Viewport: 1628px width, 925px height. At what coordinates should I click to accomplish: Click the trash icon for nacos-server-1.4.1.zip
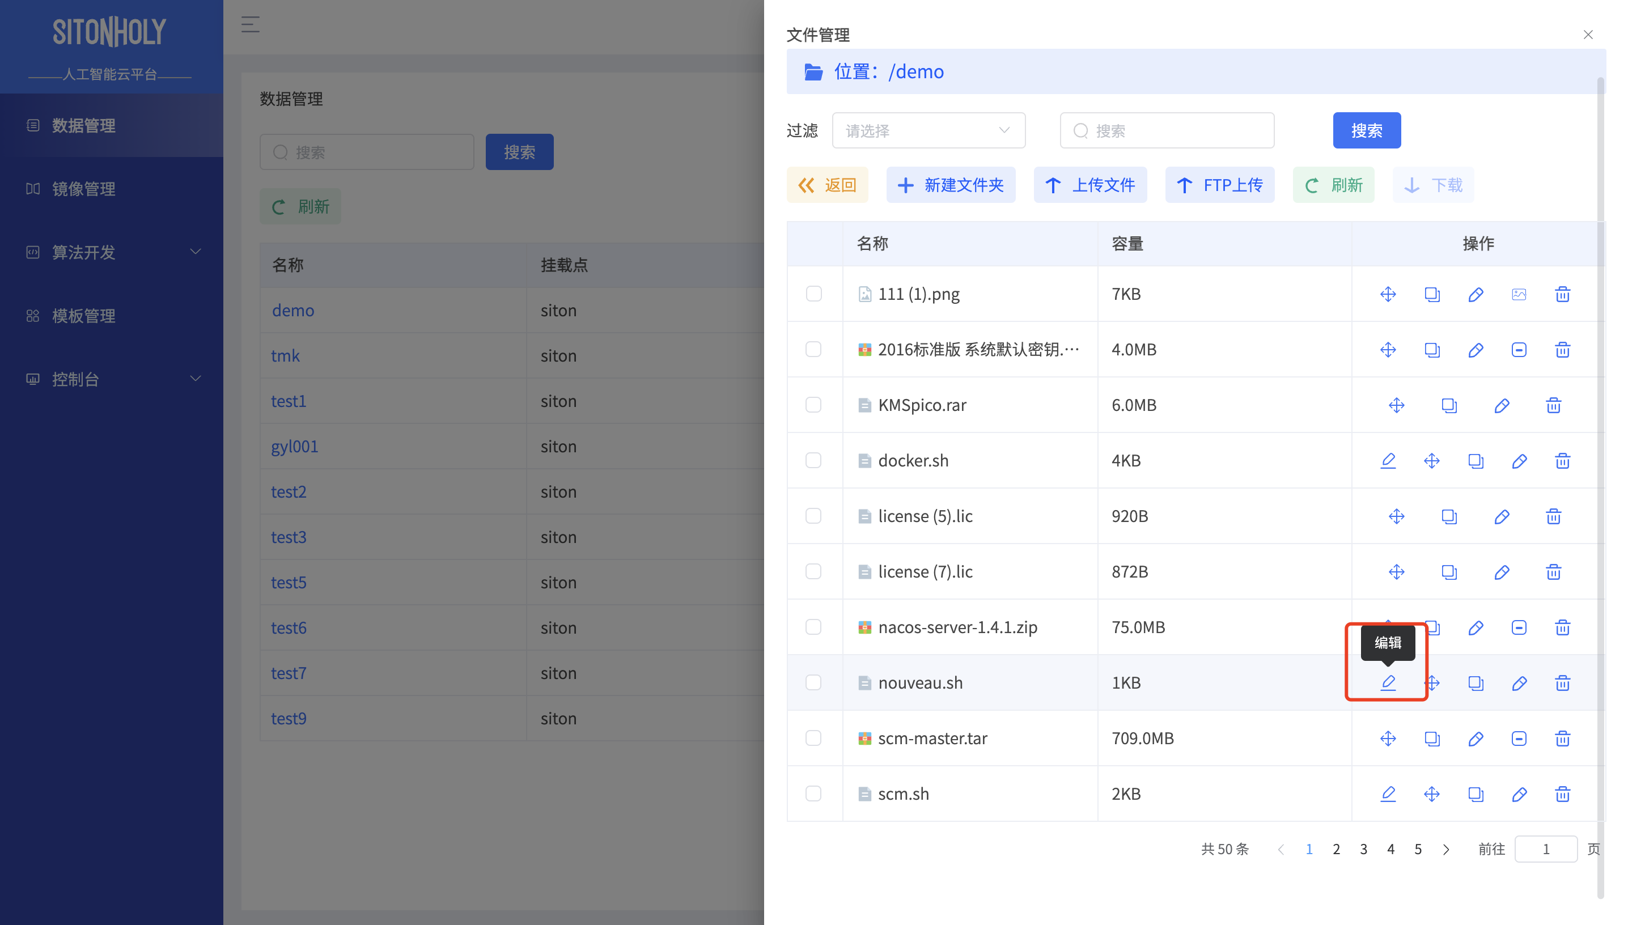tap(1563, 627)
